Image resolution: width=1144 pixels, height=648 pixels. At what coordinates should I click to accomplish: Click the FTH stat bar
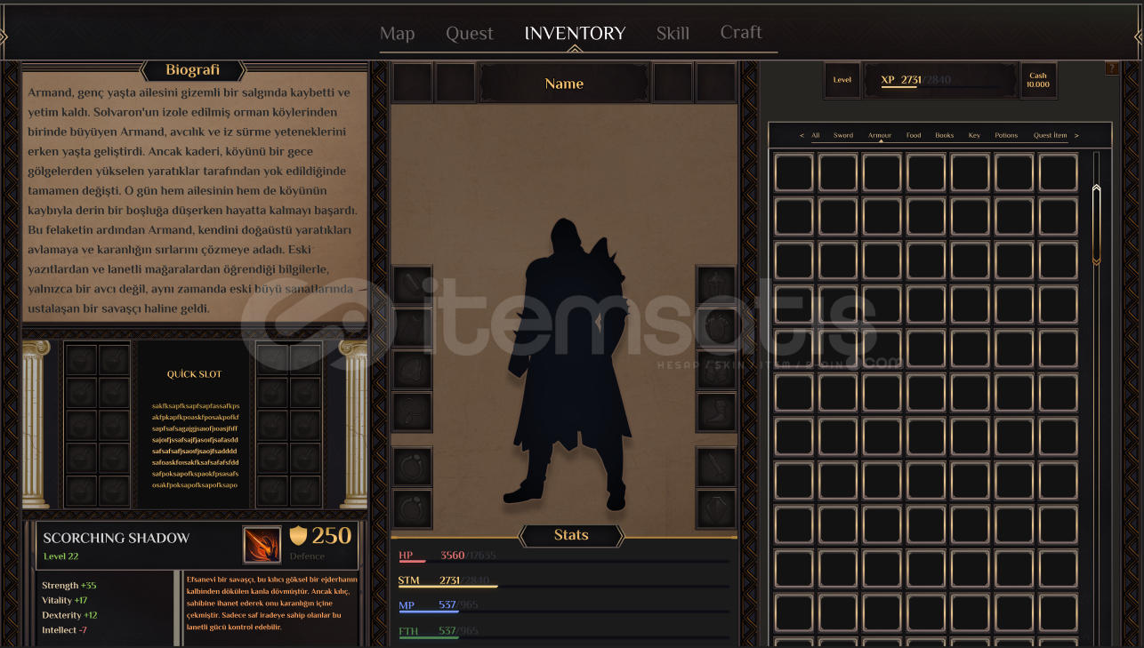pos(564,636)
